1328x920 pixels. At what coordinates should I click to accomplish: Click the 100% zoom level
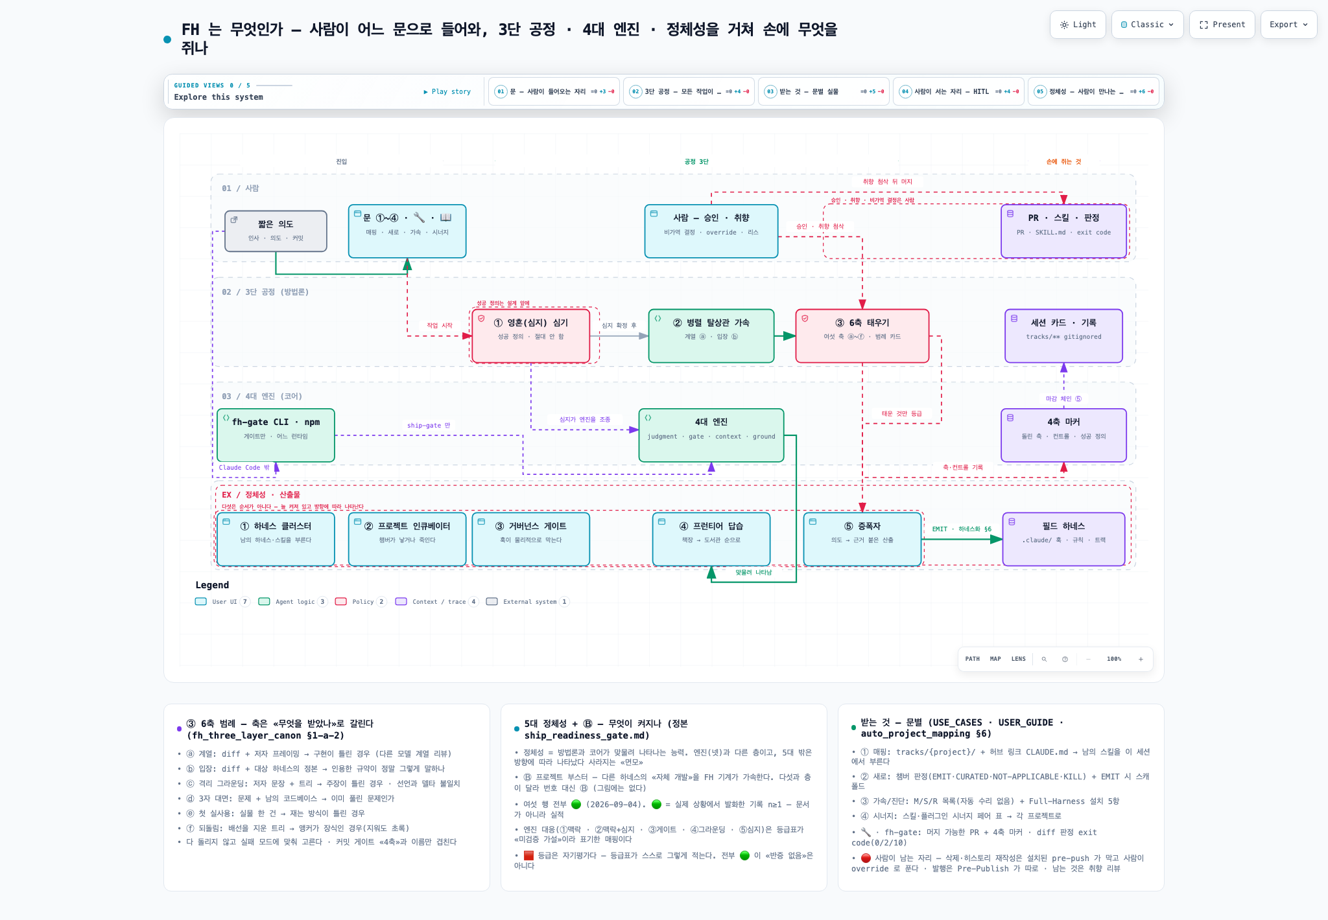(x=1114, y=659)
